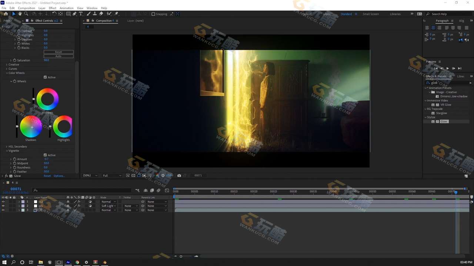This screenshot has height=266, width=474.
Task: Toggle Vignette Active checkbox
Action: coord(45,155)
